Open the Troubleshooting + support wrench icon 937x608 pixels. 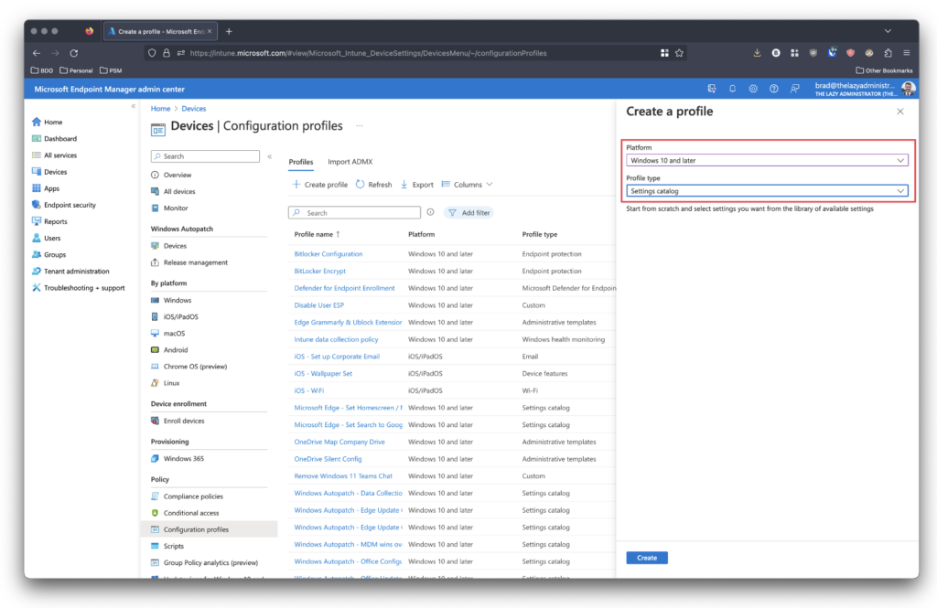(x=37, y=288)
